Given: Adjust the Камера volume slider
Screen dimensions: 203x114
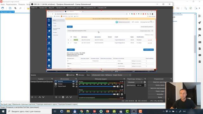Looking at the screenshot, I should (97, 94).
